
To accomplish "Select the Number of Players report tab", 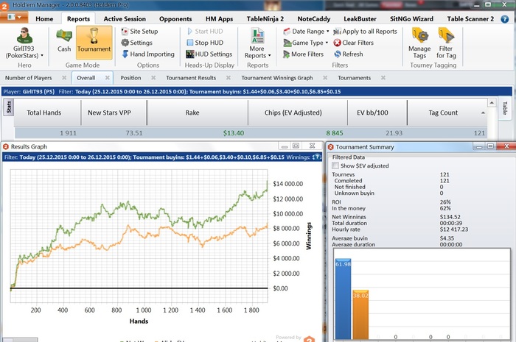I will pos(28,78).
